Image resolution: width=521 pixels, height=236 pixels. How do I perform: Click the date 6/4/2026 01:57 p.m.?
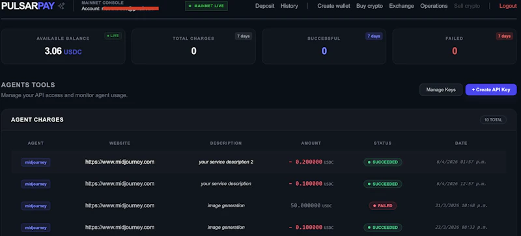(461, 162)
